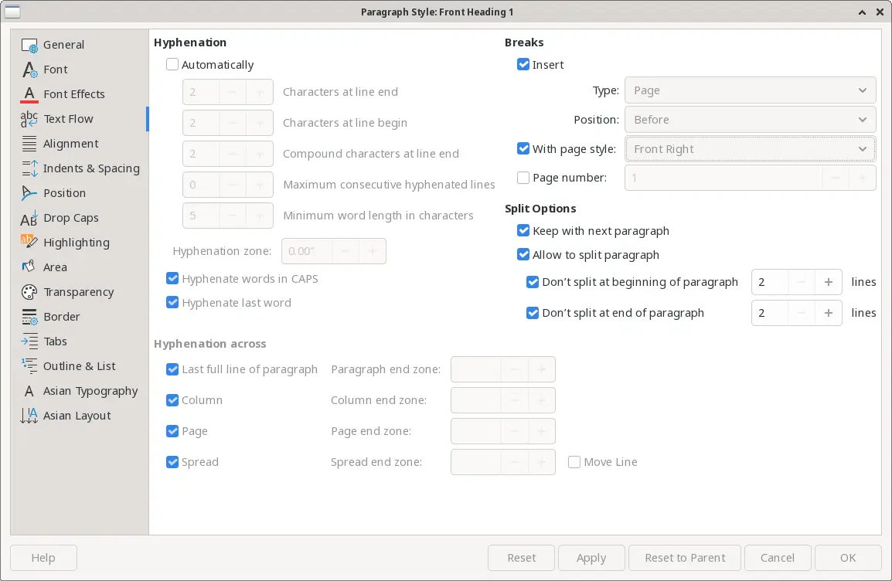Click OK to confirm the style
892x581 pixels.
click(848, 558)
